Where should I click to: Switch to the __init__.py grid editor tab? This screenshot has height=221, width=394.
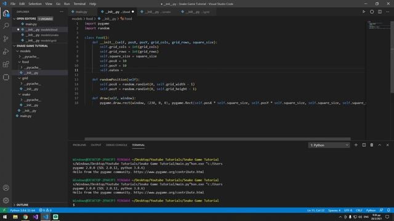click(197, 12)
